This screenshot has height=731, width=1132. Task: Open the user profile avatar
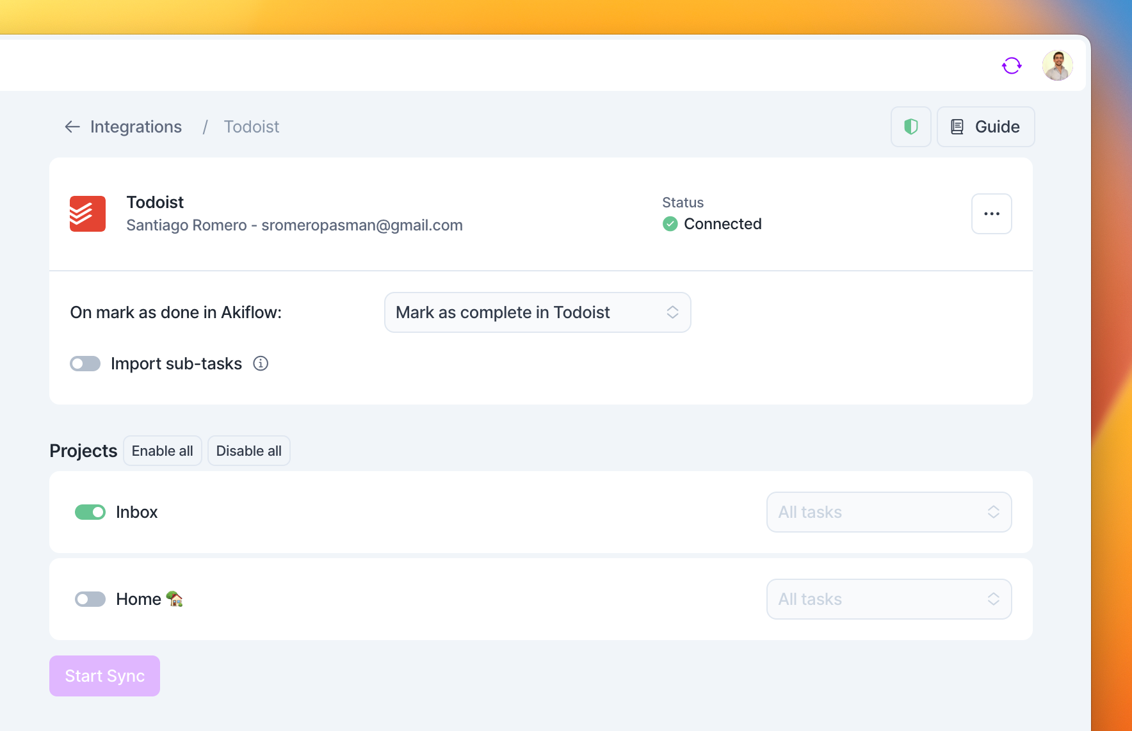pyautogui.click(x=1058, y=65)
